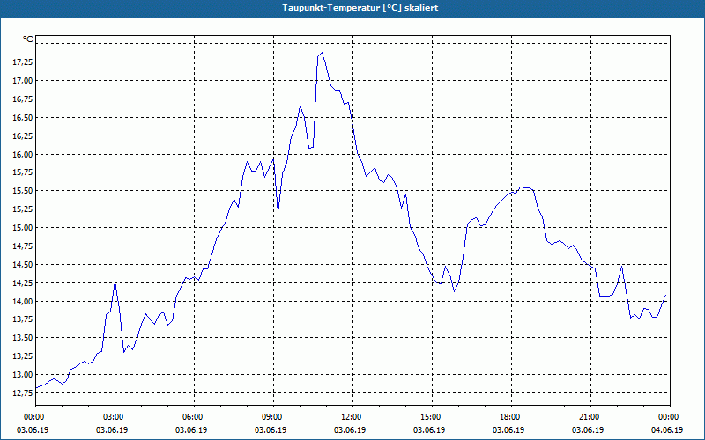Click the 12,75 y-axis value

(x=23, y=393)
